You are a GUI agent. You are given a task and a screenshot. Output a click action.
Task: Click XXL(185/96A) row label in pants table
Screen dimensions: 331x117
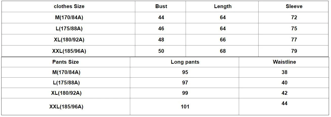(66, 107)
